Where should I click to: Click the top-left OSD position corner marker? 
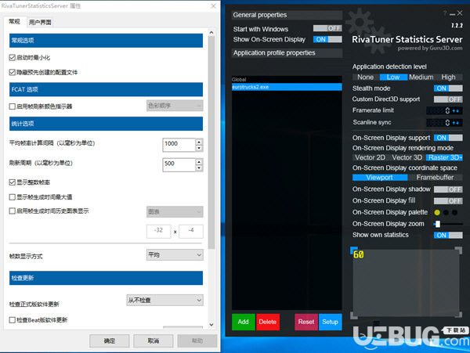tap(354, 250)
